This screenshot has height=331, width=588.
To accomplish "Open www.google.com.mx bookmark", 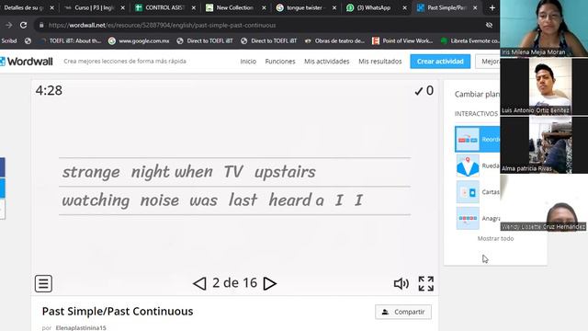I will [x=139, y=40].
